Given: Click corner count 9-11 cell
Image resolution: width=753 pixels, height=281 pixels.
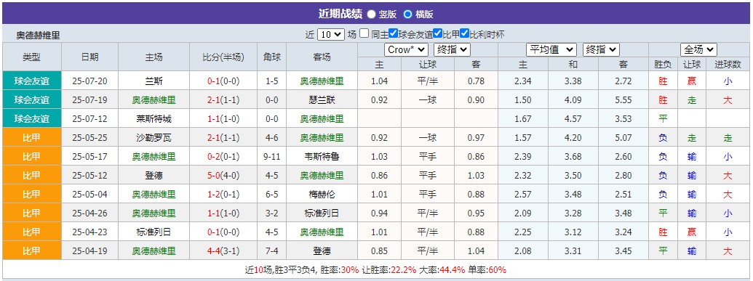Looking at the screenshot, I should tap(272, 157).
